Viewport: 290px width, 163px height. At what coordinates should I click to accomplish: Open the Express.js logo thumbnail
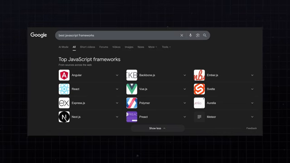(x=64, y=103)
